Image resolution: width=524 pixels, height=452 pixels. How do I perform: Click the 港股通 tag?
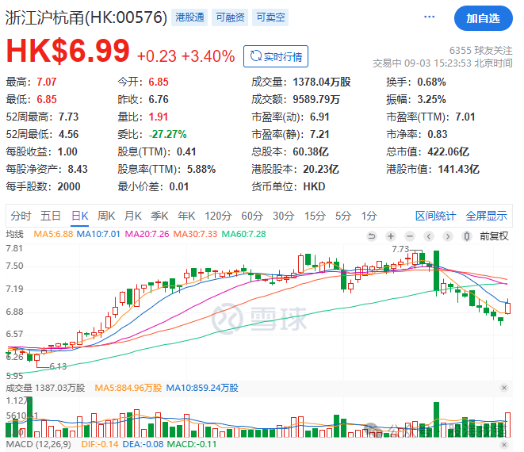[x=189, y=17]
